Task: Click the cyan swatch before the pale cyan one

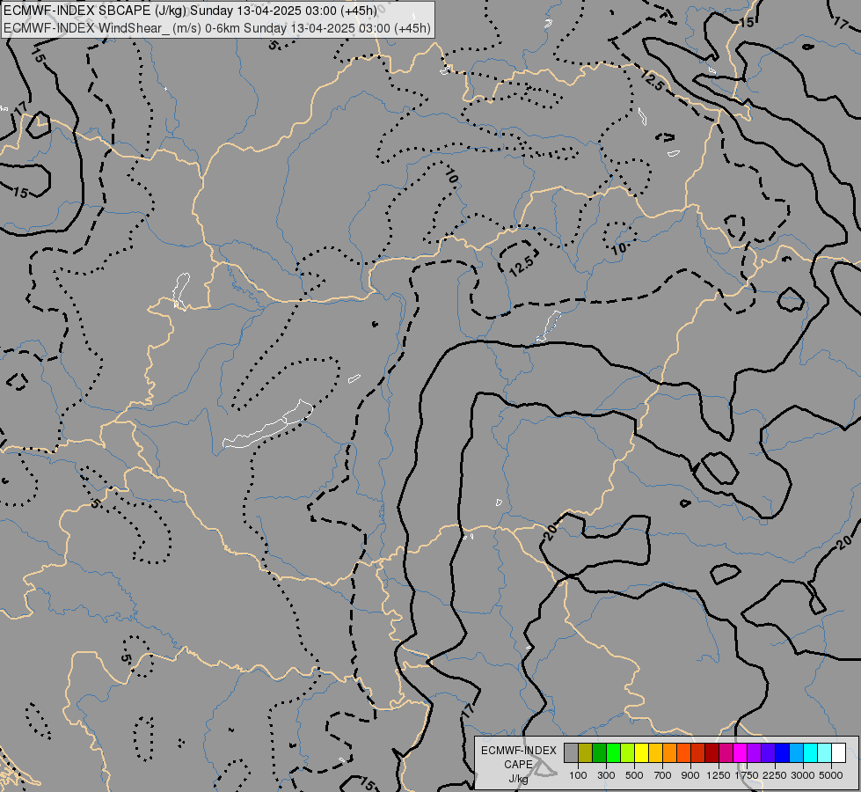Action: (x=811, y=752)
